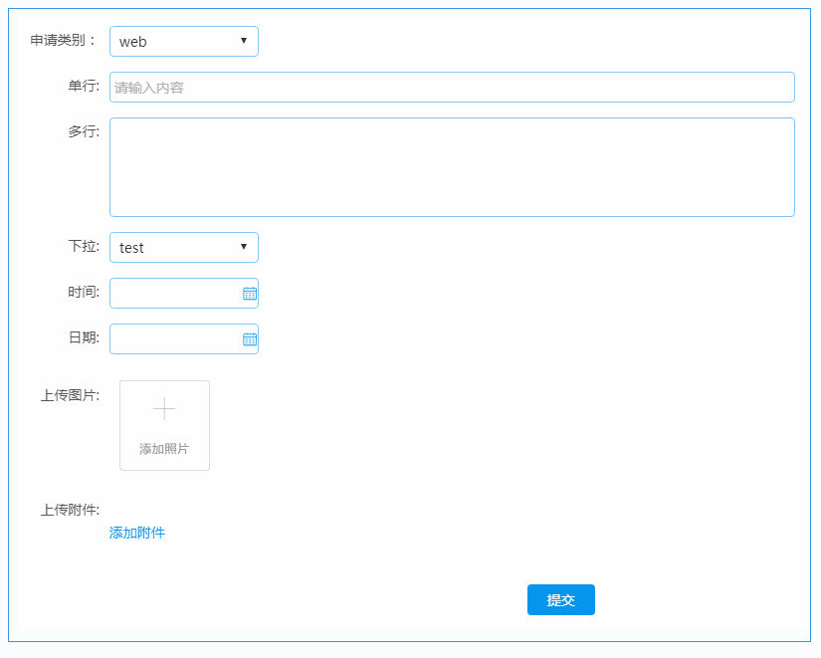Click the 申请类别 field label
This screenshot has width=821, height=658.
[64, 41]
